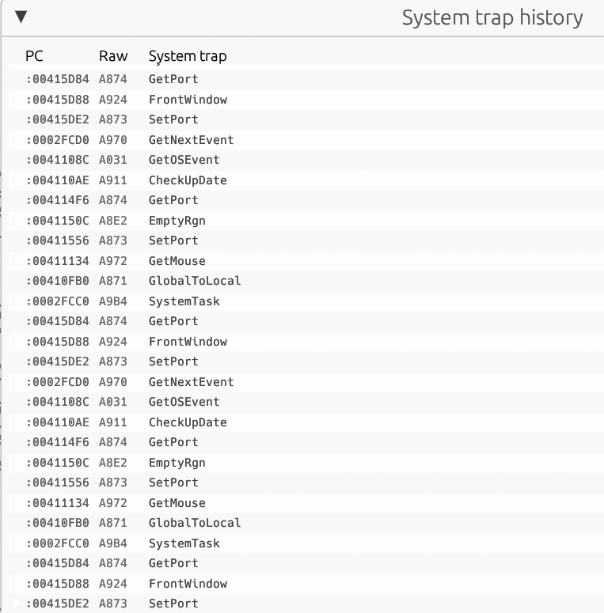The width and height of the screenshot is (604, 613).
Task: Select the first GetPort row at 00415D84
Action: pyautogui.click(x=306, y=79)
